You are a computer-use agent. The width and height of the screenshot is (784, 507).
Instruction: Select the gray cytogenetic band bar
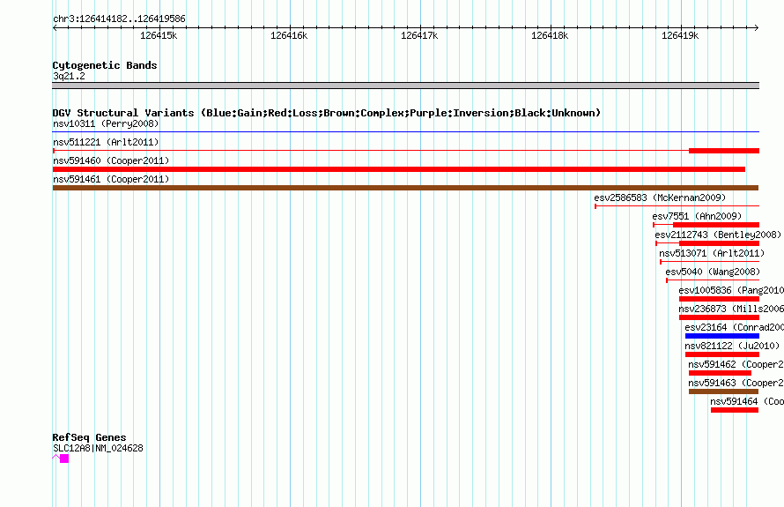pos(406,86)
